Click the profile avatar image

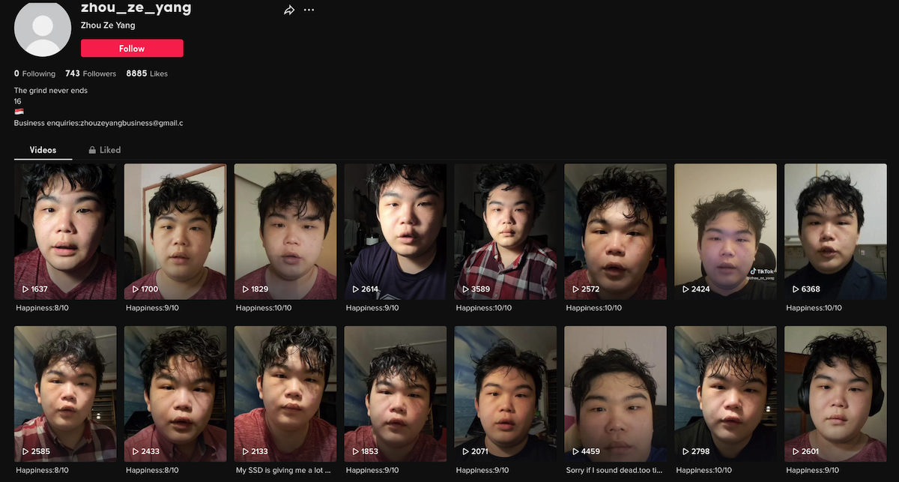click(43, 28)
